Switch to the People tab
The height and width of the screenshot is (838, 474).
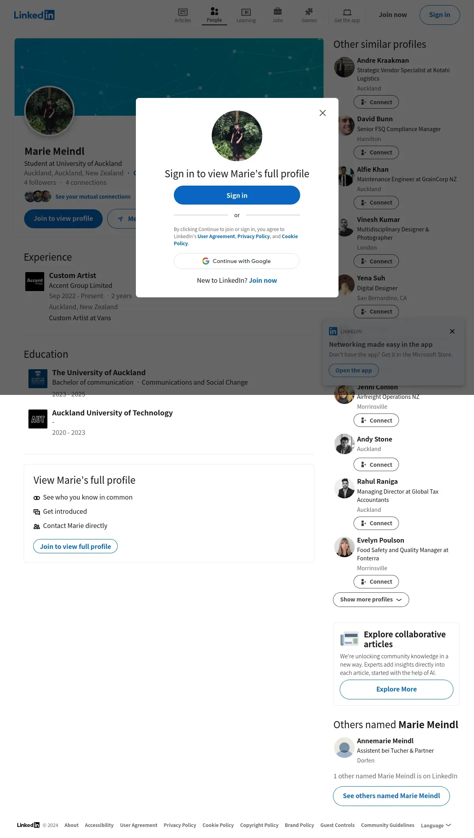coord(214,15)
